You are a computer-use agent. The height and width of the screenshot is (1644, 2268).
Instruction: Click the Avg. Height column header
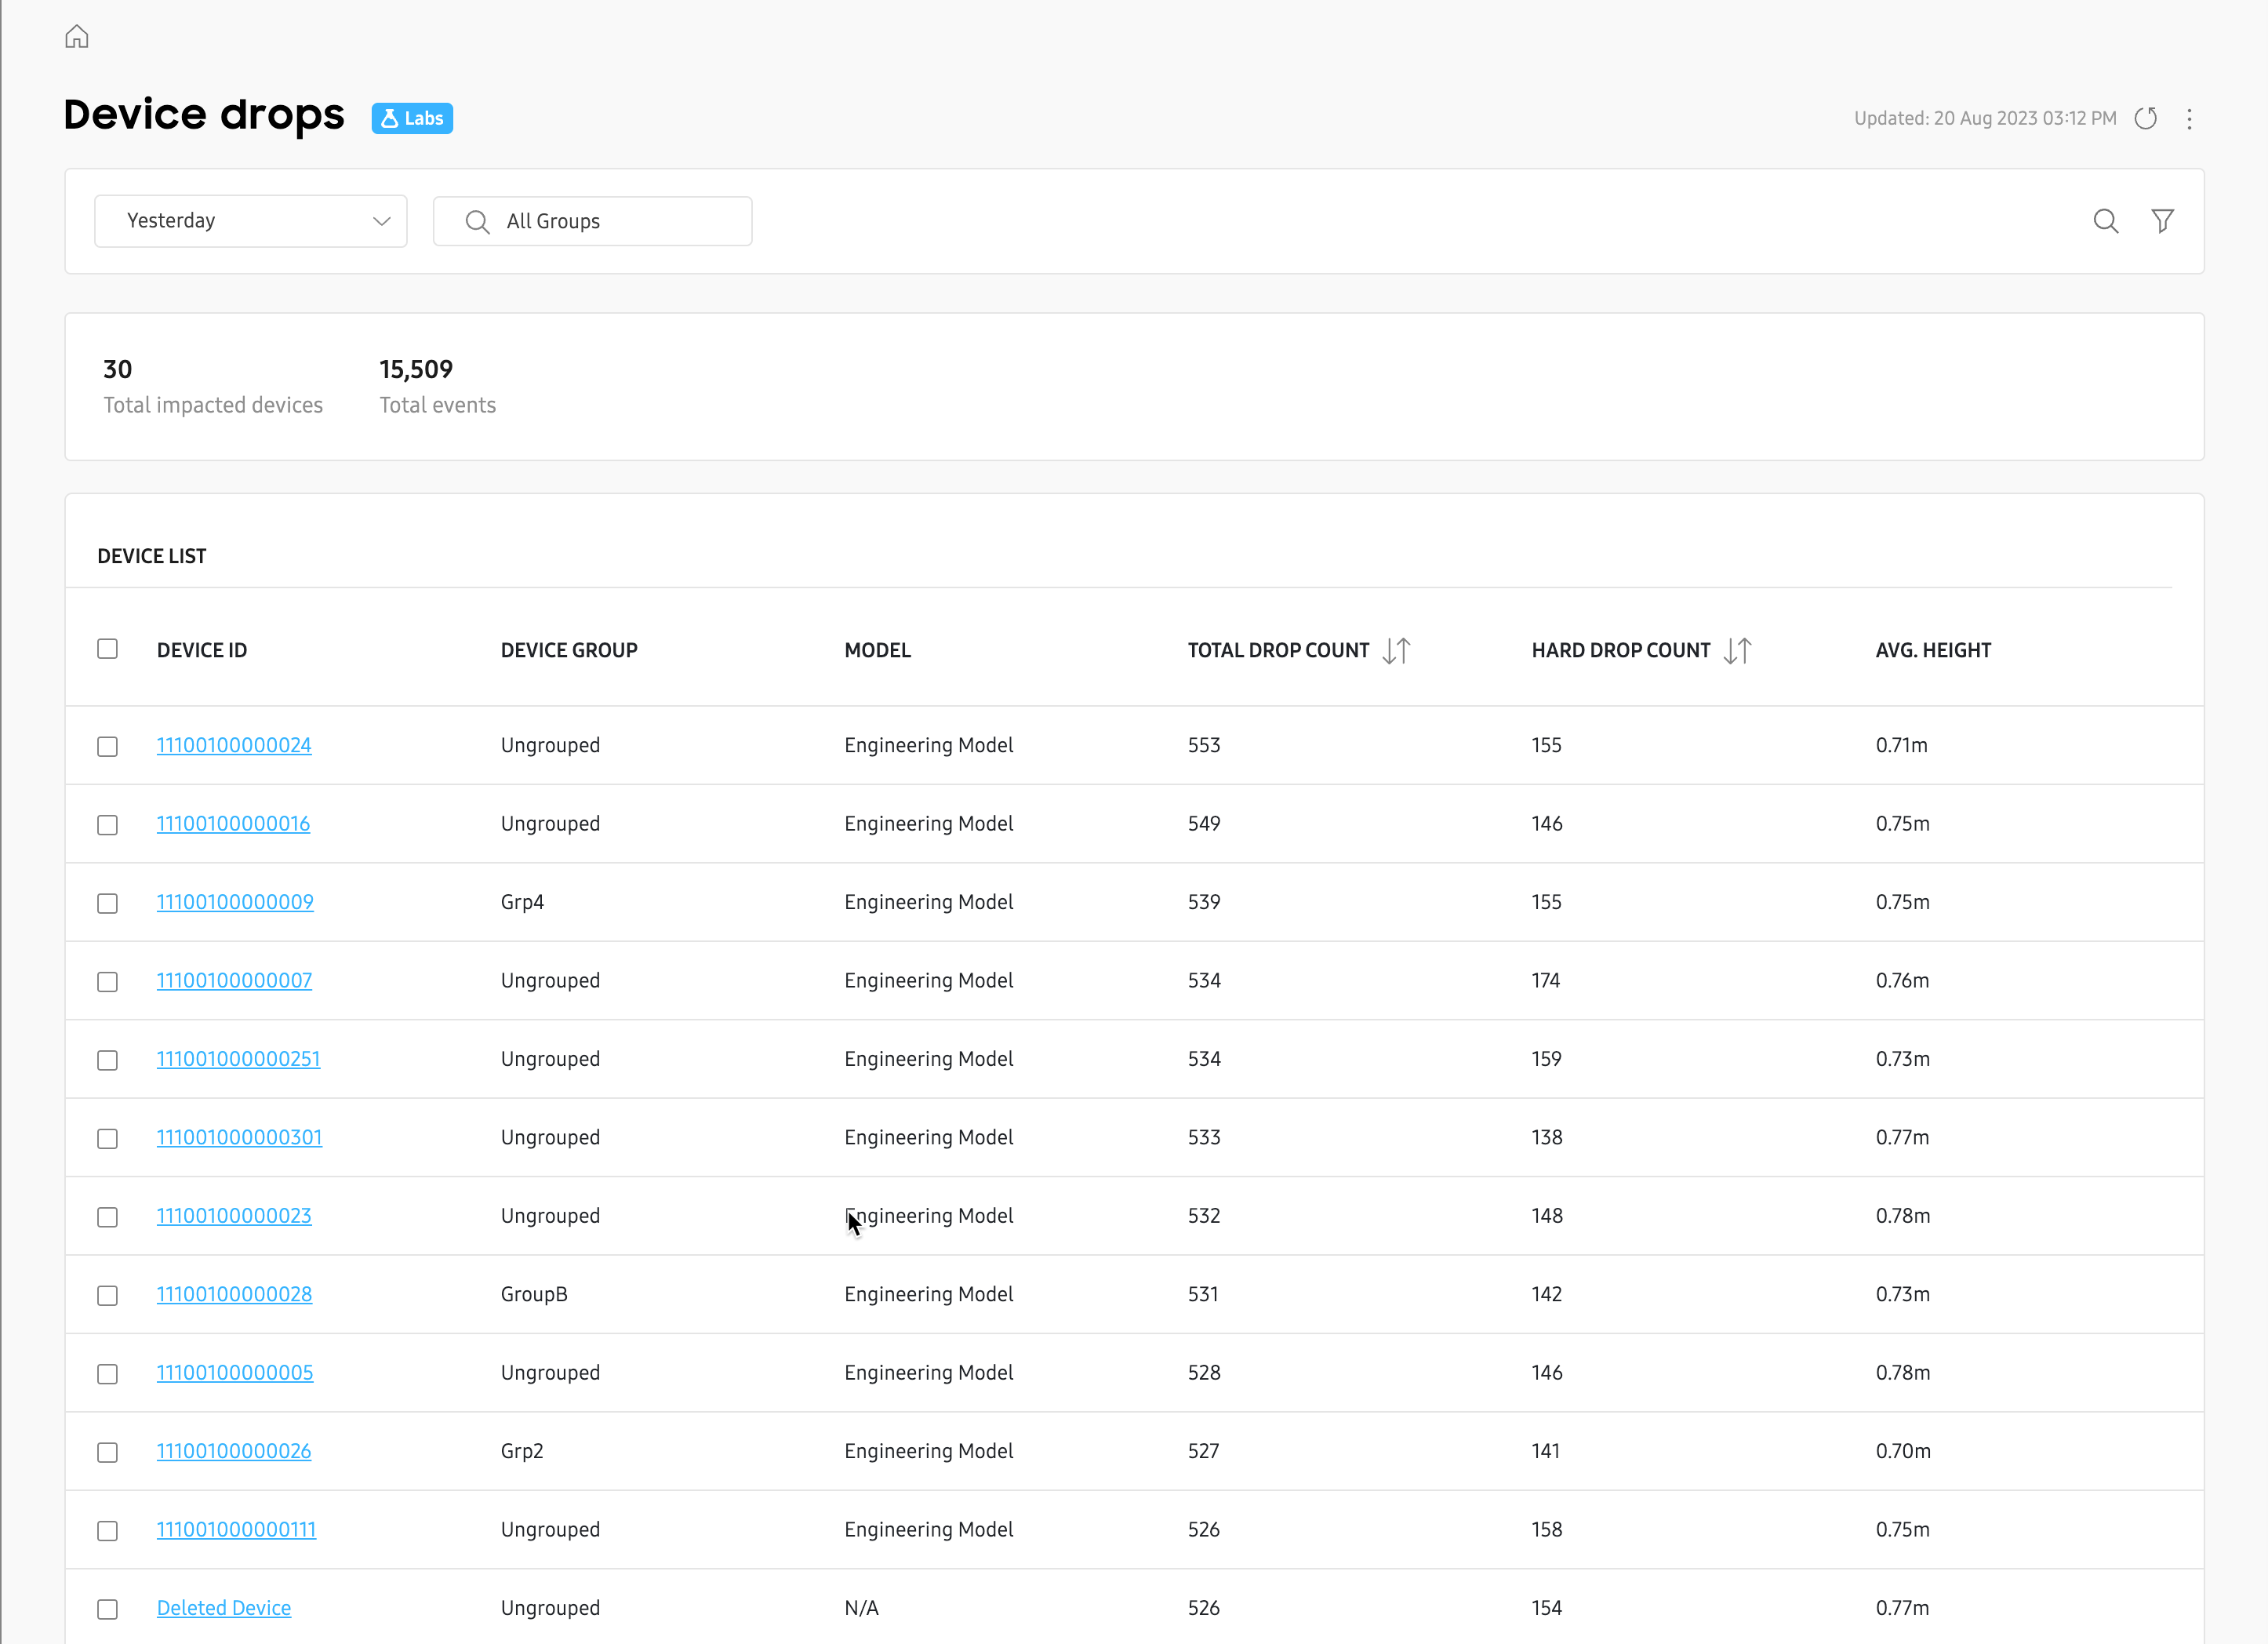(1933, 651)
